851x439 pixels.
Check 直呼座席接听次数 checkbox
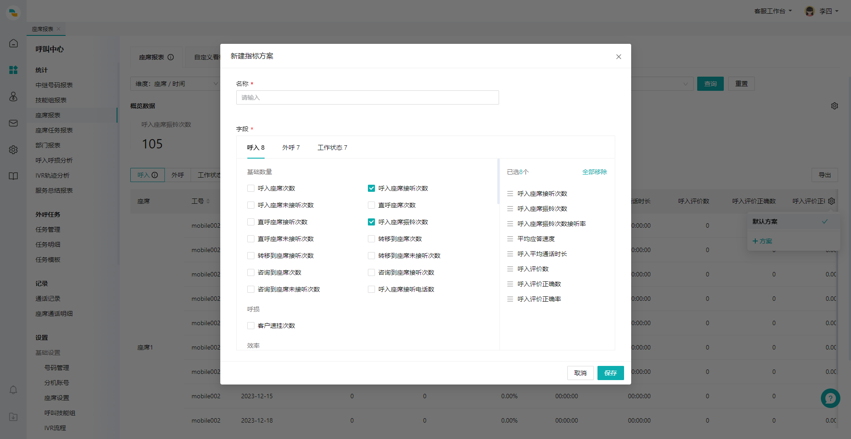click(251, 222)
